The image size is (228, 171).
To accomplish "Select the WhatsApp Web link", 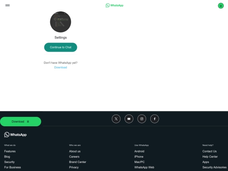I will (144, 167).
